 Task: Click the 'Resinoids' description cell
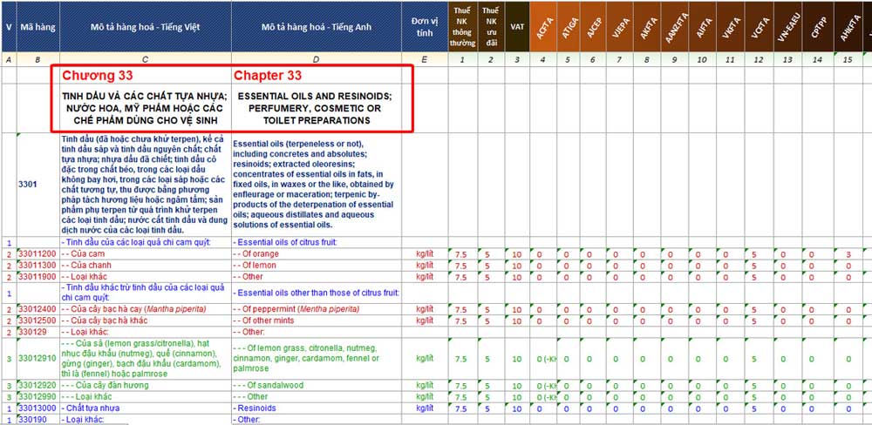pos(256,408)
